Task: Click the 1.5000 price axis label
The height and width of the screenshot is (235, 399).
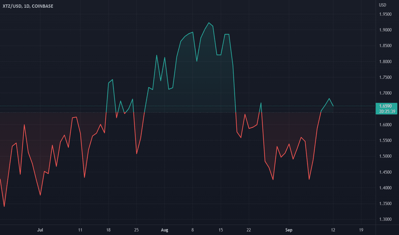Action: tap(385, 156)
